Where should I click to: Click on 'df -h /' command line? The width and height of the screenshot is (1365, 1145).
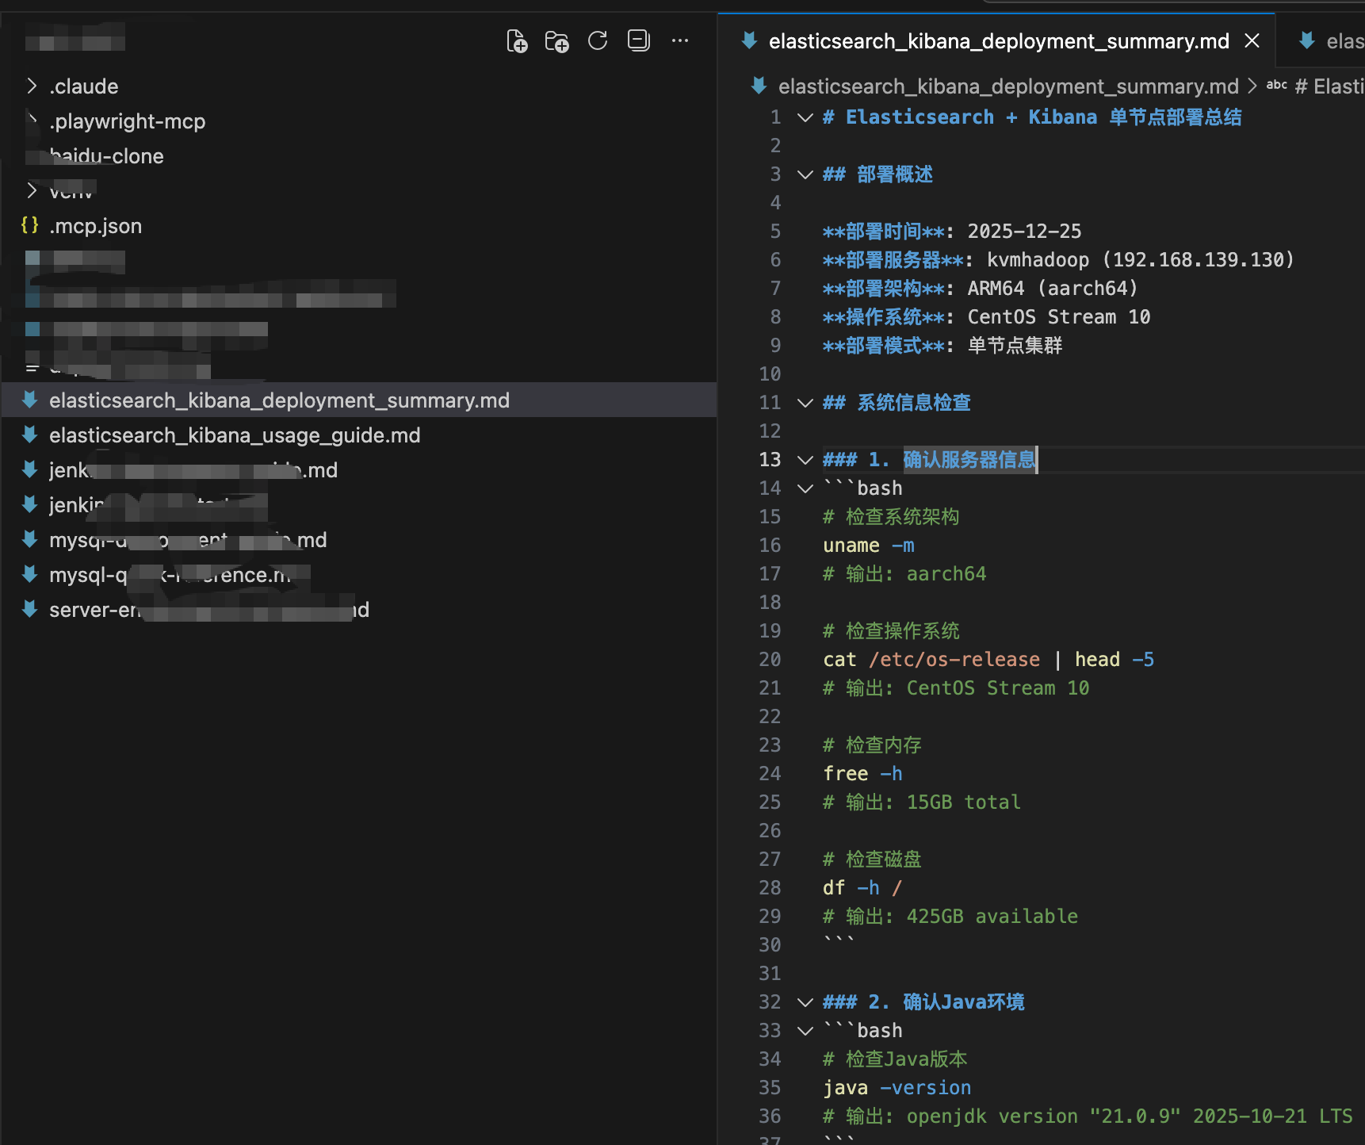[x=862, y=888]
